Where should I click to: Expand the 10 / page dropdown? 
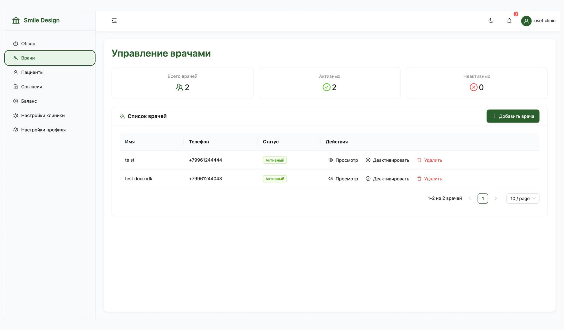(x=523, y=199)
